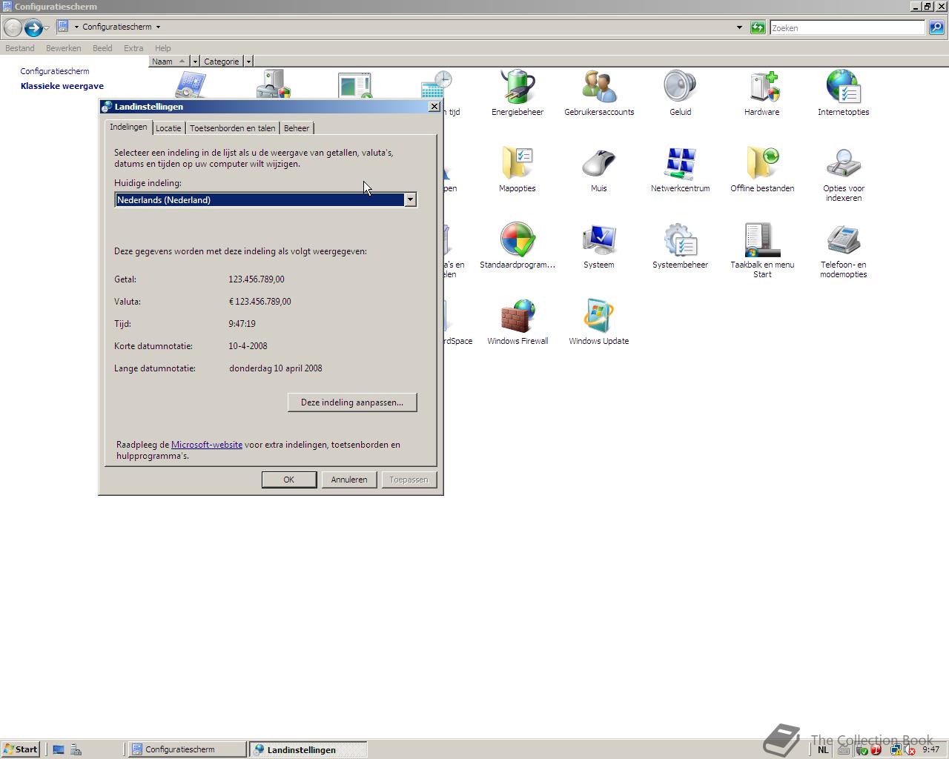Open the Bewerken menu
Image resolution: width=949 pixels, height=759 pixels.
63,48
